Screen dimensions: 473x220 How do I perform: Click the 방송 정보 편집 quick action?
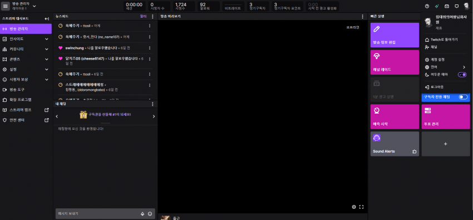click(395, 35)
